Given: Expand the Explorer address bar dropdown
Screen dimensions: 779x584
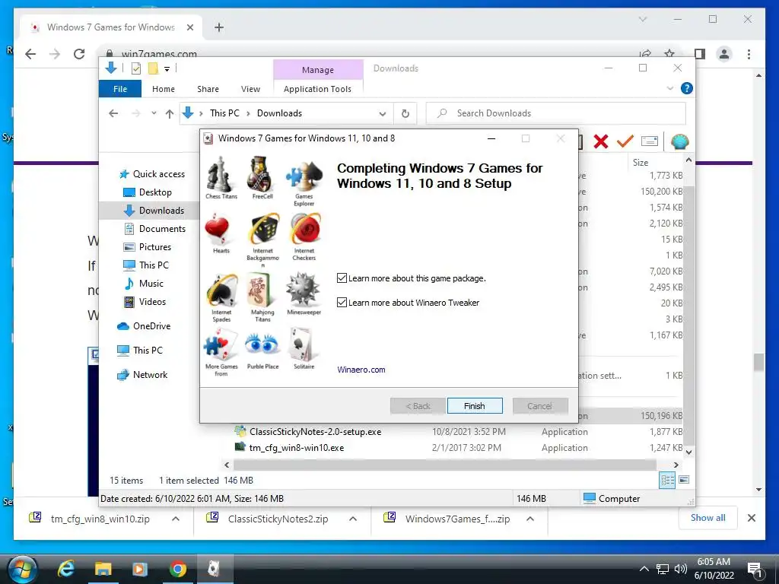Looking at the screenshot, I should [383, 114].
